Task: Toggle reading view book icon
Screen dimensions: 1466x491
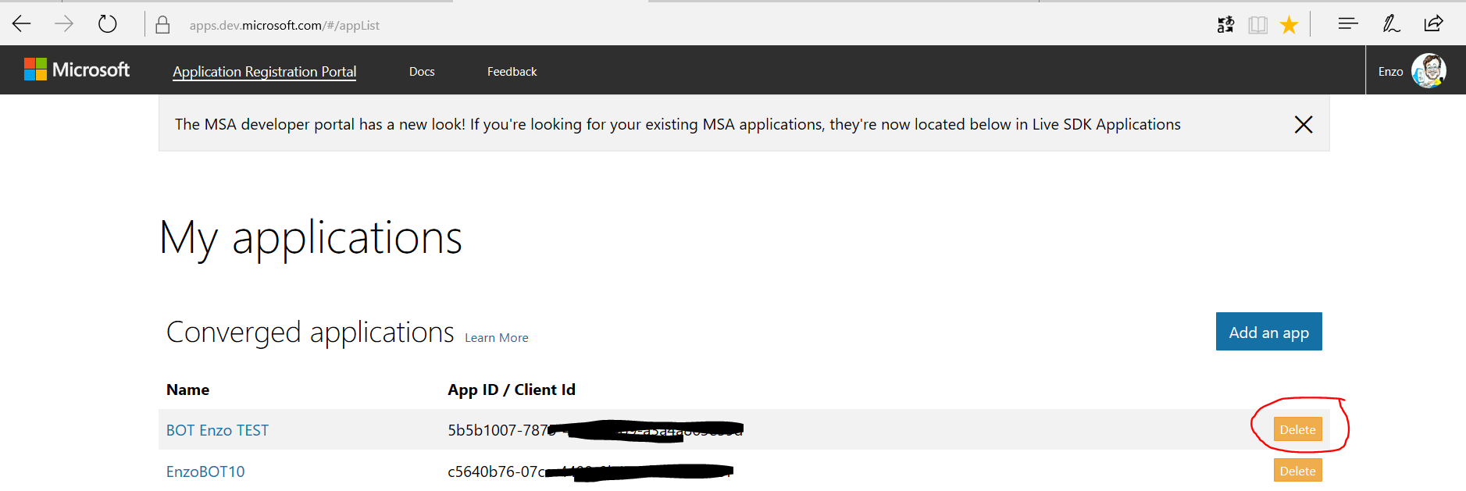Action: [x=1257, y=25]
